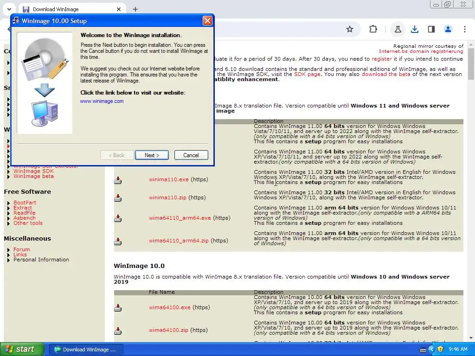Open Personal Information under Miscellaneous
The image size is (475, 356).
coord(41,260)
